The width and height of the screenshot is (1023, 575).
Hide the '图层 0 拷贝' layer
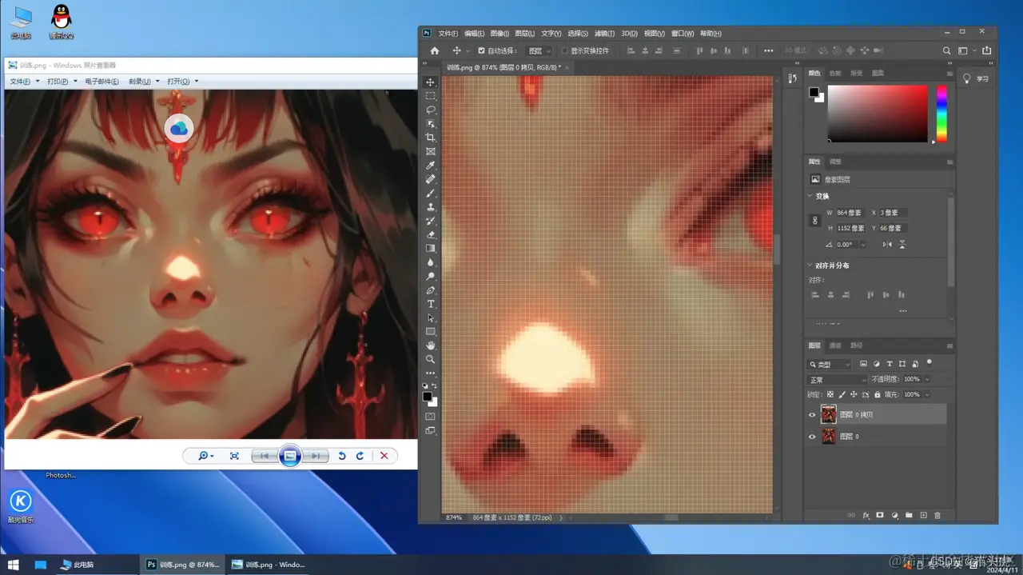click(x=812, y=415)
